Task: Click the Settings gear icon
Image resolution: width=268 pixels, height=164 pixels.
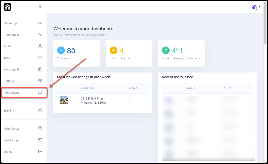Action: [x=40, y=81]
